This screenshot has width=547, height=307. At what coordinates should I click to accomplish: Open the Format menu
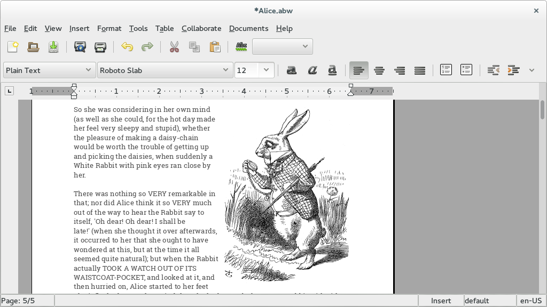pos(109,29)
